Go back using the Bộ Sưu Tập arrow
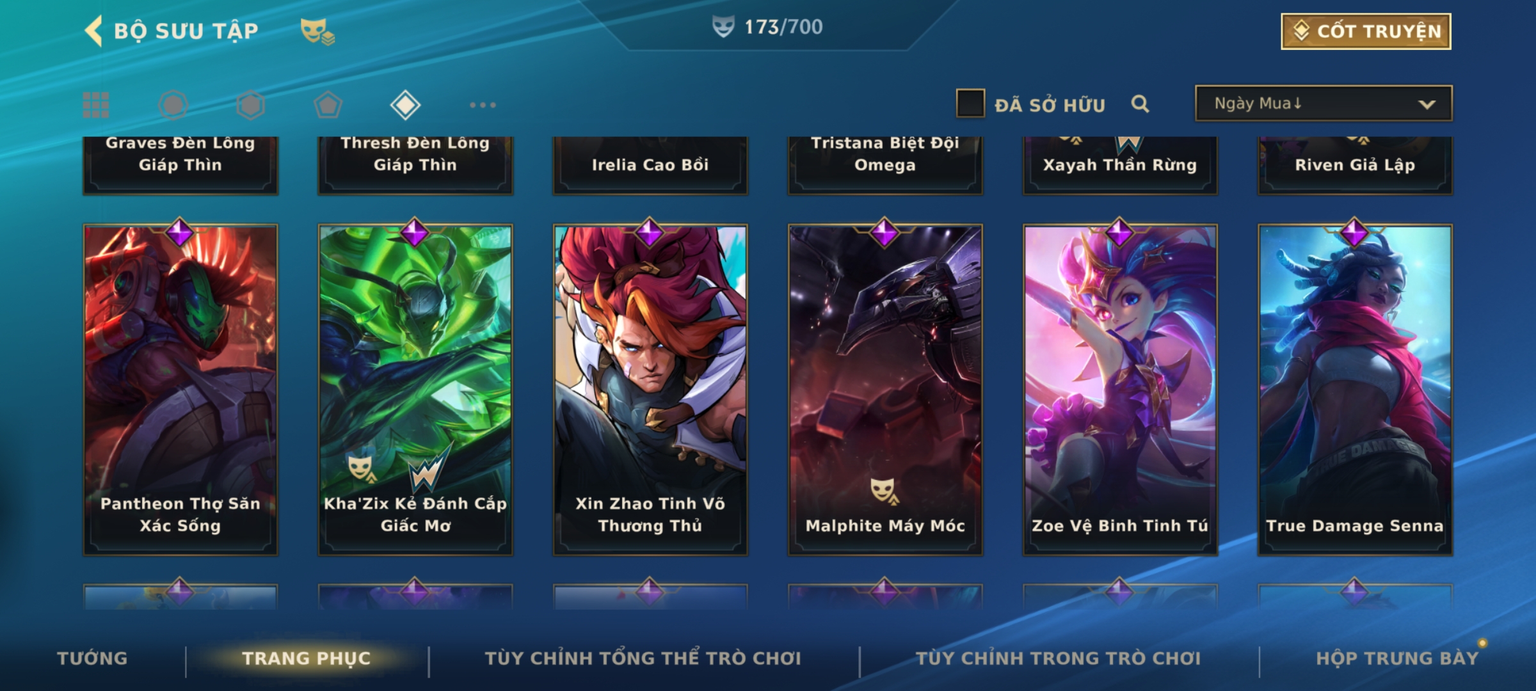 [93, 31]
